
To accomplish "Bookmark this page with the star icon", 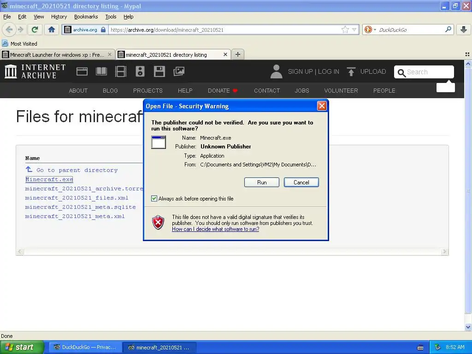I will click(x=345, y=29).
